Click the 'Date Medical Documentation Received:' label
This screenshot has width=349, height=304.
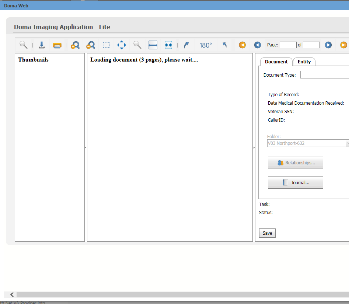(306, 103)
